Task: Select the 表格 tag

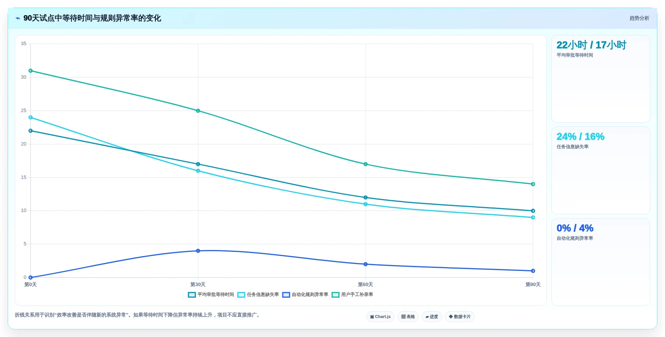Action: (408, 316)
